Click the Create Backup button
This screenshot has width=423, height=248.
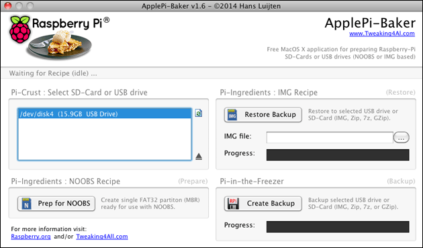[x=263, y=204]
